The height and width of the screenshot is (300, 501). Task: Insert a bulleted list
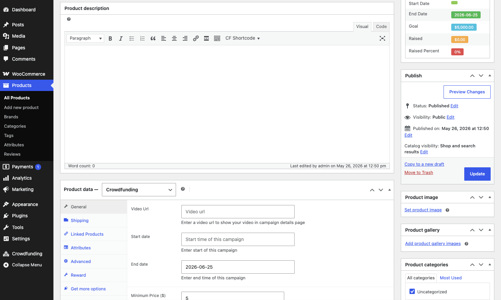click(132, 38)
